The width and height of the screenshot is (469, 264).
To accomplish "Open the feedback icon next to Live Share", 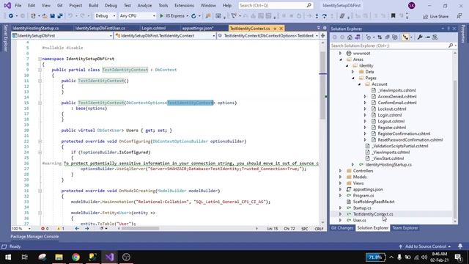I will 459,16.
